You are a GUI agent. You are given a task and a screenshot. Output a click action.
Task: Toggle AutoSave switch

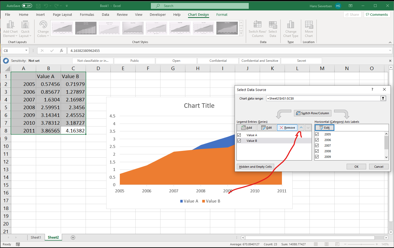[x=27, y=6]
